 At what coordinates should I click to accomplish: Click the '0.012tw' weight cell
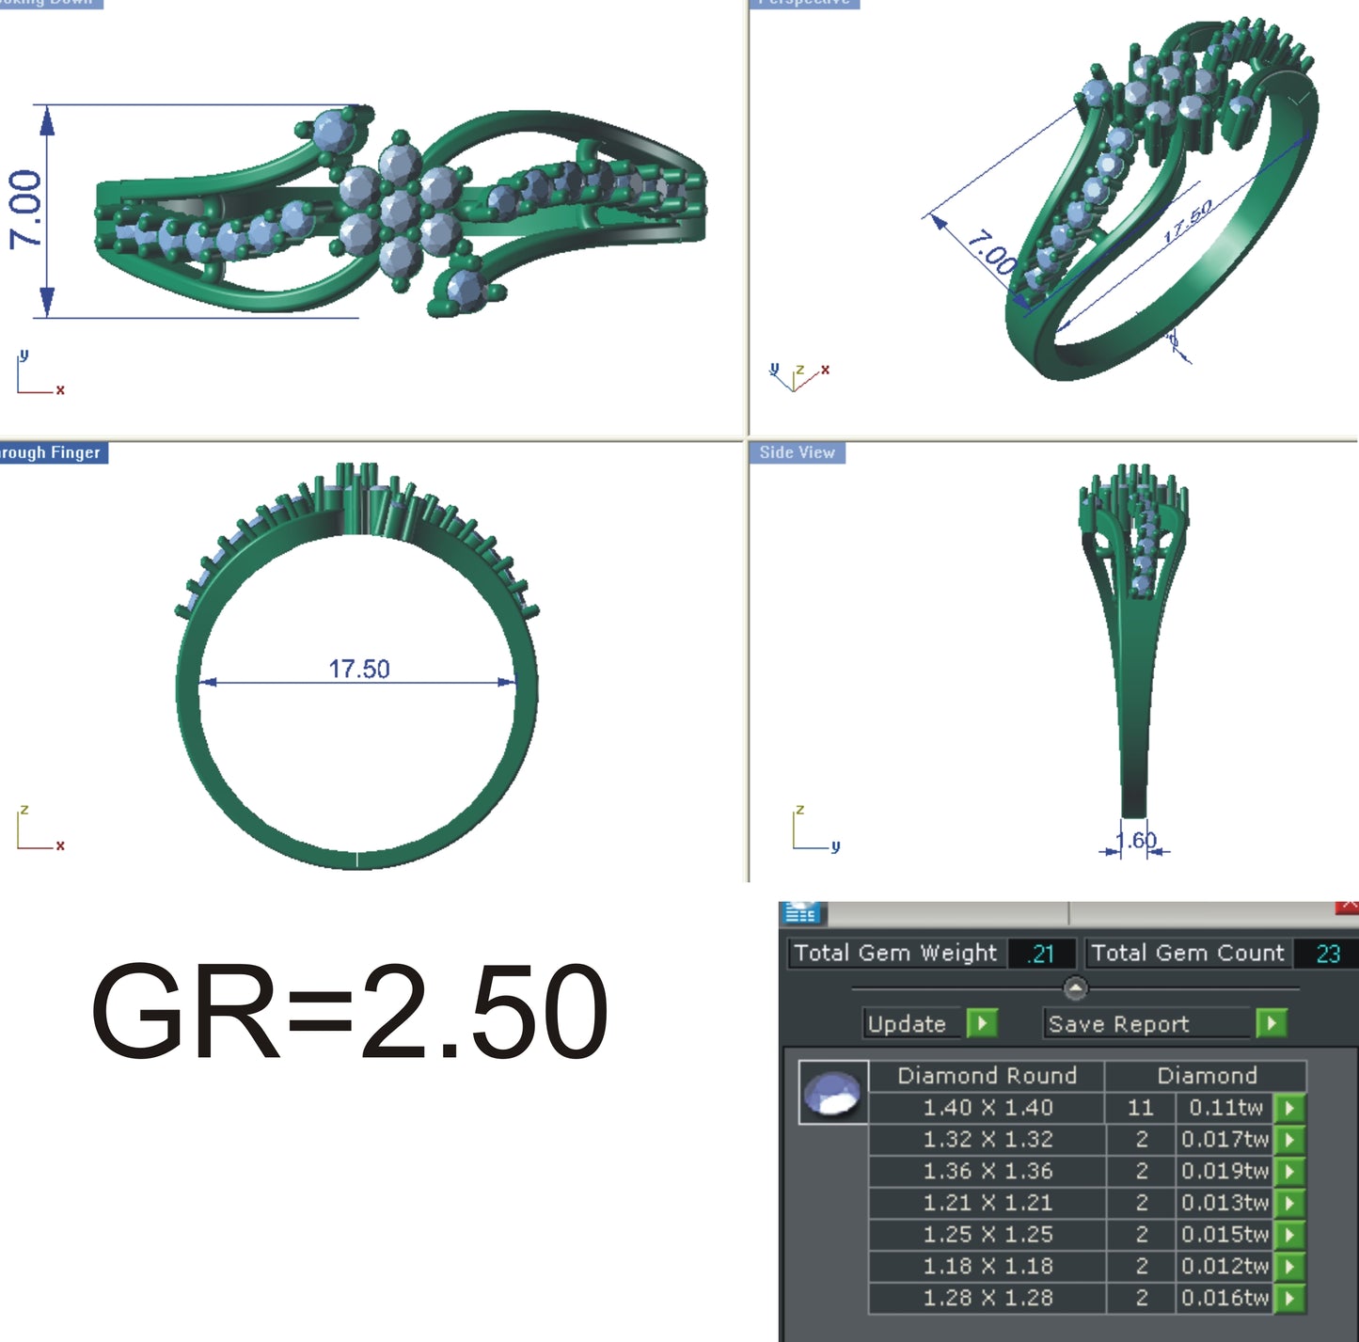pos(1225,1267)
